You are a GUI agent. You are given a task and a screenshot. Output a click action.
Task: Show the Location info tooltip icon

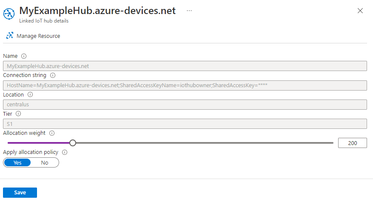point(30,94)
